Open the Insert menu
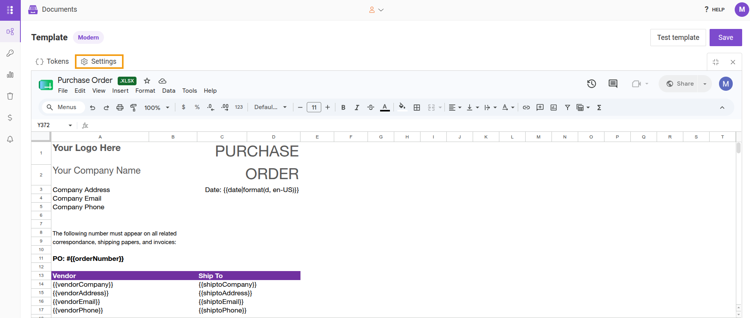This screenshot has width=750, height=318. (x=120, y=91)
